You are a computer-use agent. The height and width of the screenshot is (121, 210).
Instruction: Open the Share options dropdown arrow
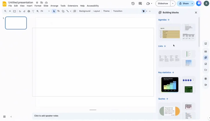coord(192,3)
